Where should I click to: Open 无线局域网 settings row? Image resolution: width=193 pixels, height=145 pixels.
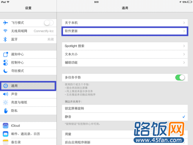click(28, 31)
